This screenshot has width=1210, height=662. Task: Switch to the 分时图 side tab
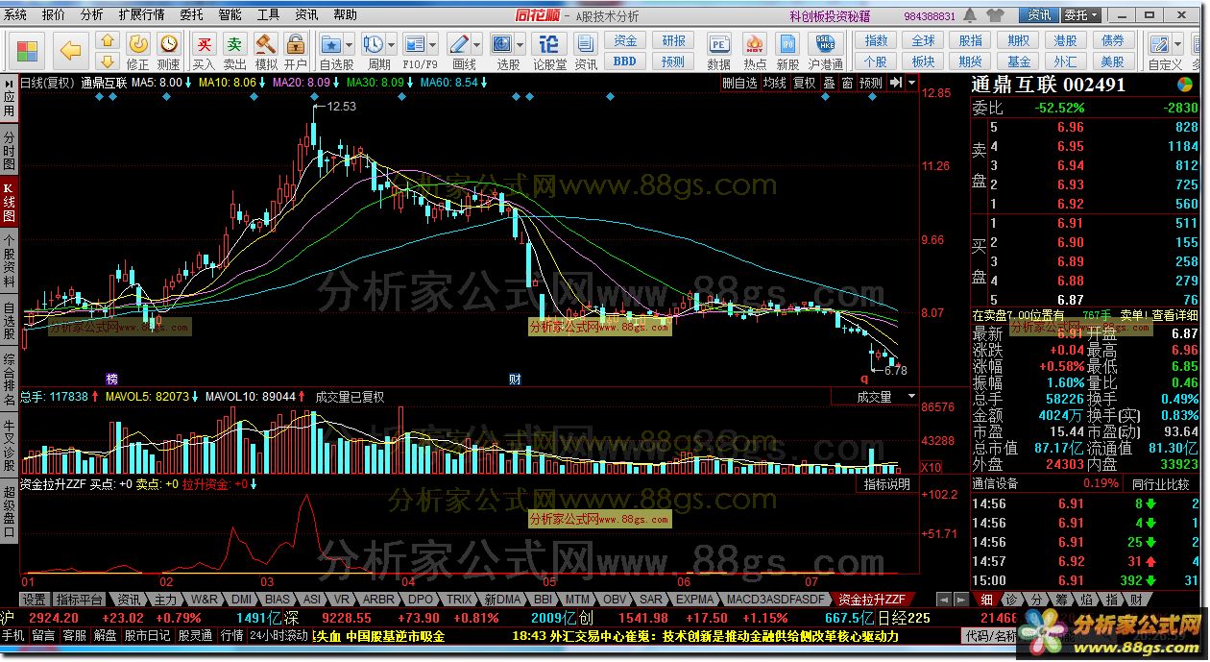pos(9,151)
